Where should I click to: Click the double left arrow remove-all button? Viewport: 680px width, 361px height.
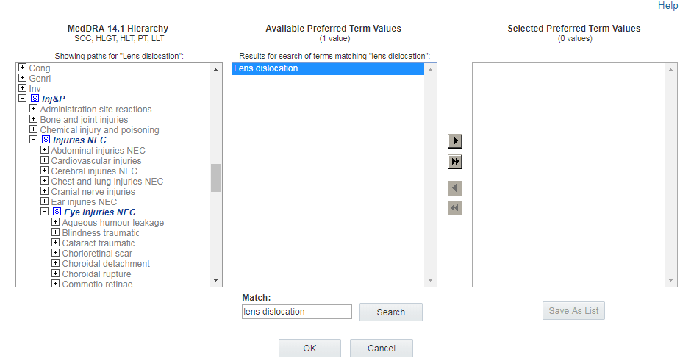tap(455, 208)
